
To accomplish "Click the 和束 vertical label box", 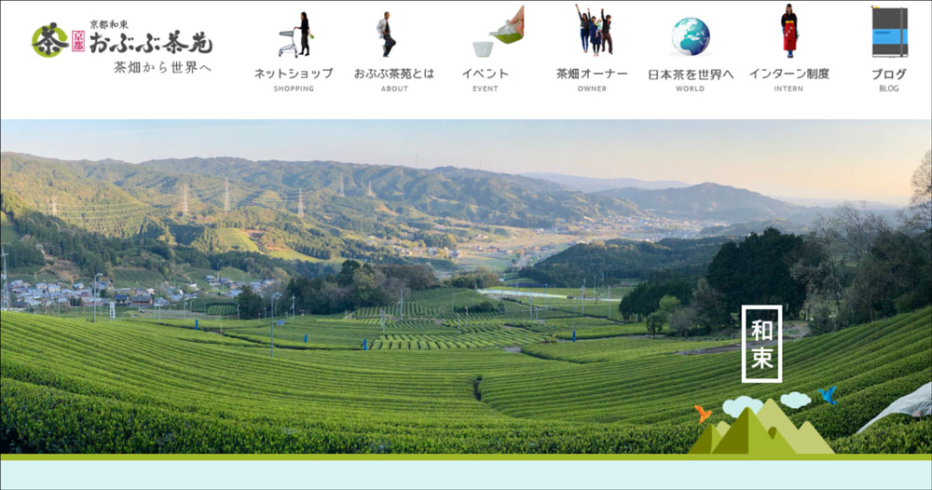I will [761, 344].
